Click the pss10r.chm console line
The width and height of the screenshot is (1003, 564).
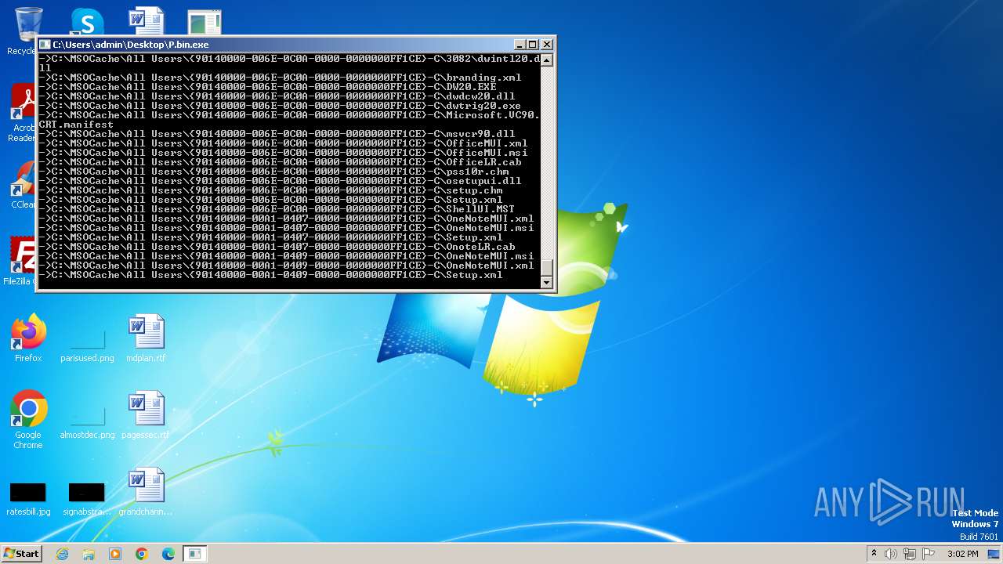coord(274,172)
